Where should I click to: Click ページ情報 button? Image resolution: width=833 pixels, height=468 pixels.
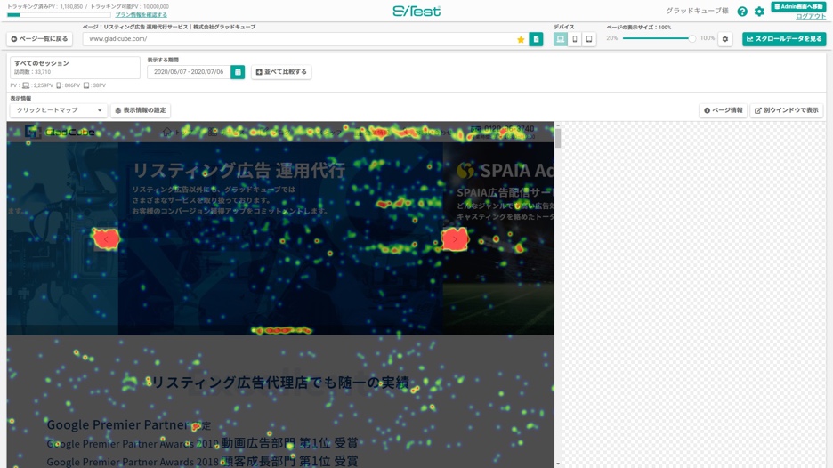[723, 110]
